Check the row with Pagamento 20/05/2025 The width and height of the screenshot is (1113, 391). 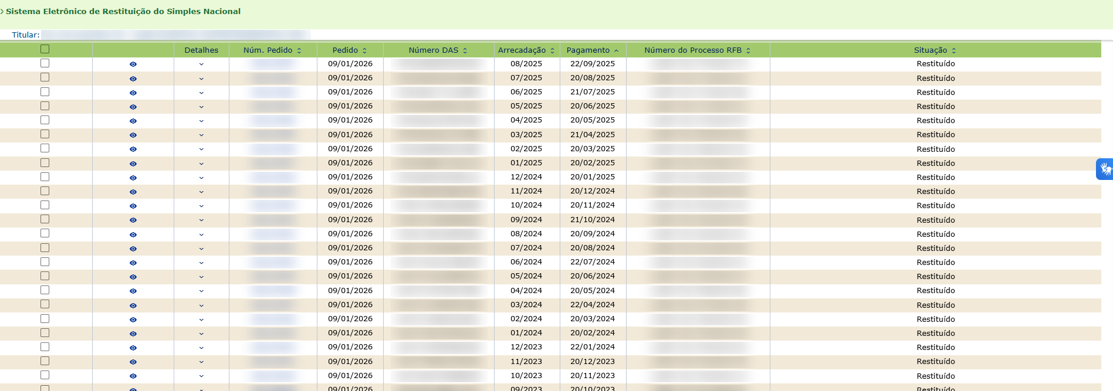pos(45,120)
